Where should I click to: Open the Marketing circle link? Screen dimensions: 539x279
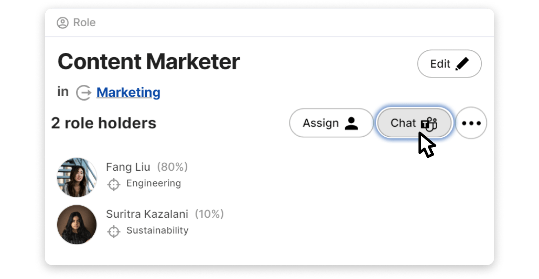128,93
